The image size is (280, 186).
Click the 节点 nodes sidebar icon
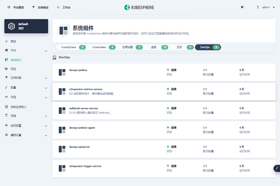7,50
